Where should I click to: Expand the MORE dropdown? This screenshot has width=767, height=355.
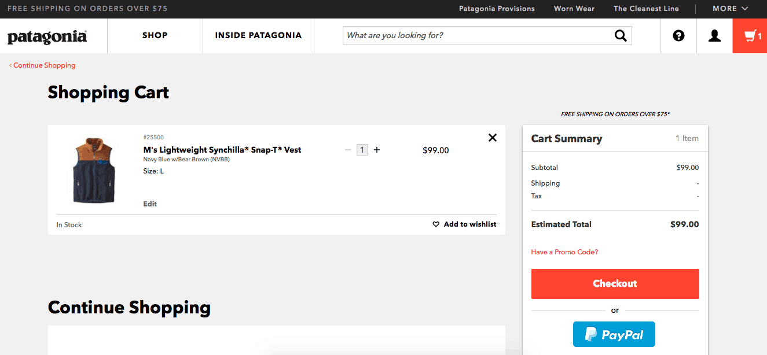(731, 9)
